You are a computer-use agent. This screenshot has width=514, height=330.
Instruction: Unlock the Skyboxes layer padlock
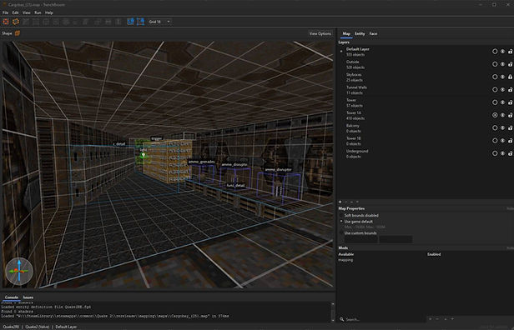tap(510, 77)
